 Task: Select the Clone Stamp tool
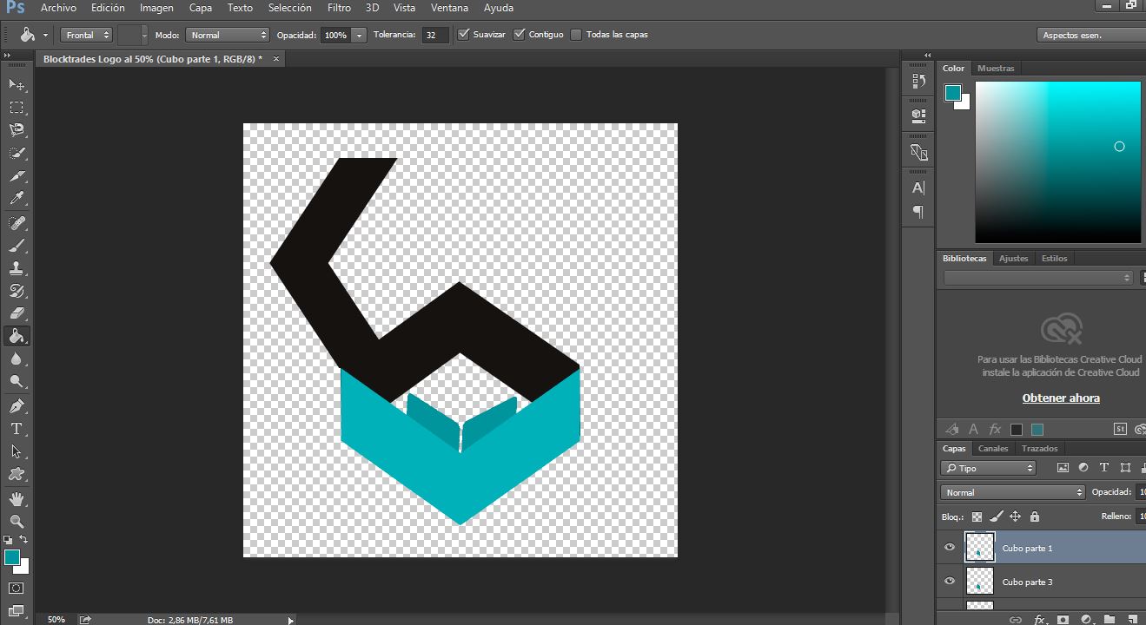pos(17,267)
